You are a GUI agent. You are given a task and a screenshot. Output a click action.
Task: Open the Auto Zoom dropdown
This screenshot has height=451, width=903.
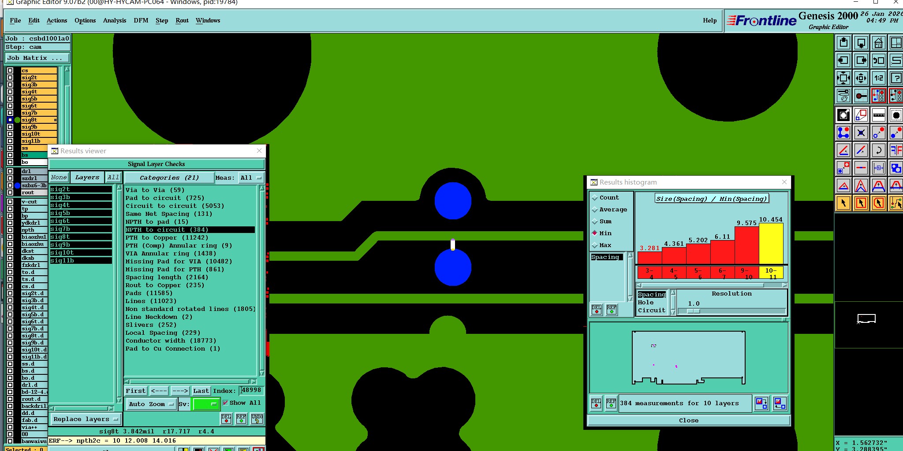(151, 404)
